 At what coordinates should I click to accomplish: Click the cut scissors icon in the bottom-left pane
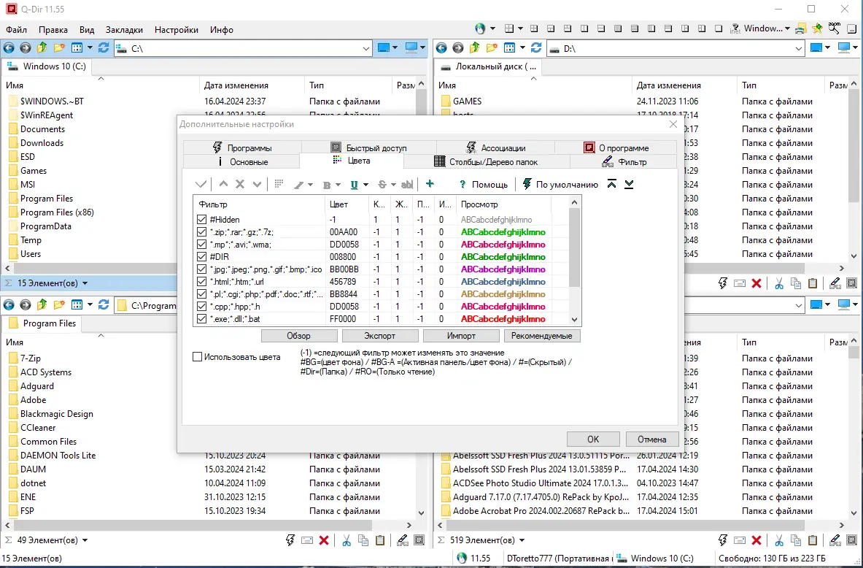tap(347, 540)
